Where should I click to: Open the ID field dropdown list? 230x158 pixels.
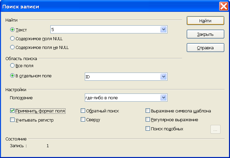coord(163,77)
